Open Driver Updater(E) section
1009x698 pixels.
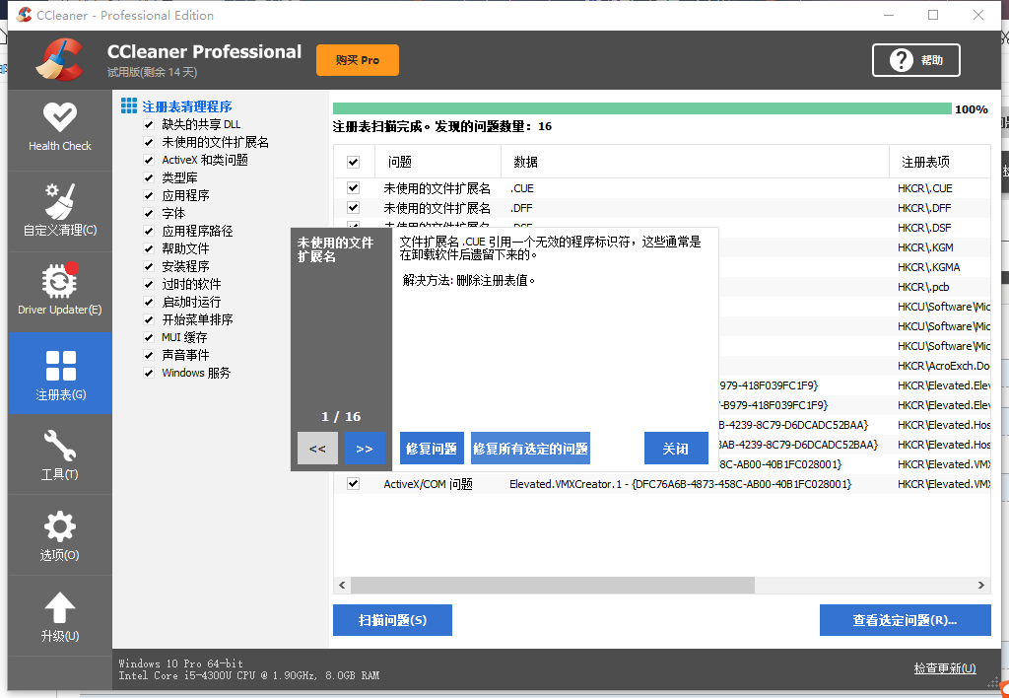coord(60,292)
